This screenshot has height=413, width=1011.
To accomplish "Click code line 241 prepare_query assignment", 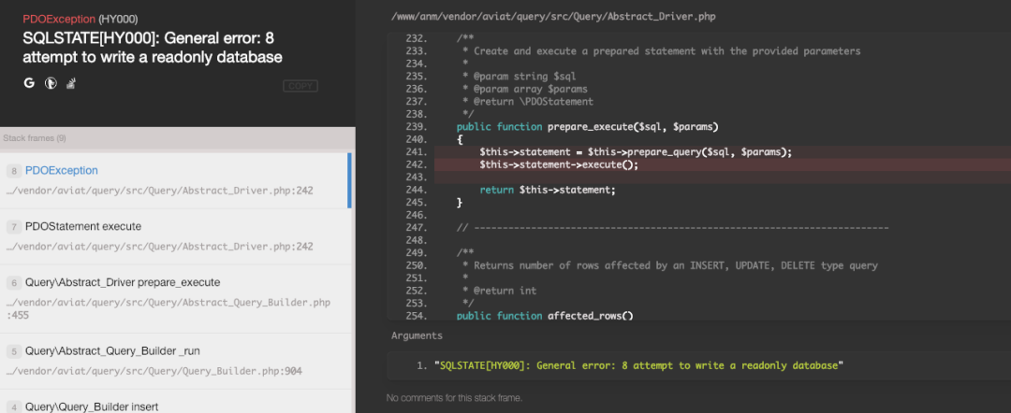I will pos(636,151).
